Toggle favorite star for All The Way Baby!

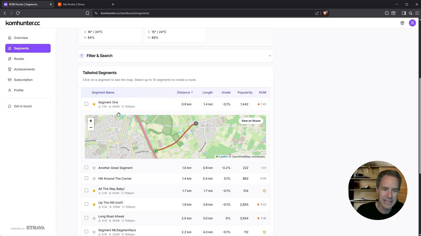click(94, 191)
